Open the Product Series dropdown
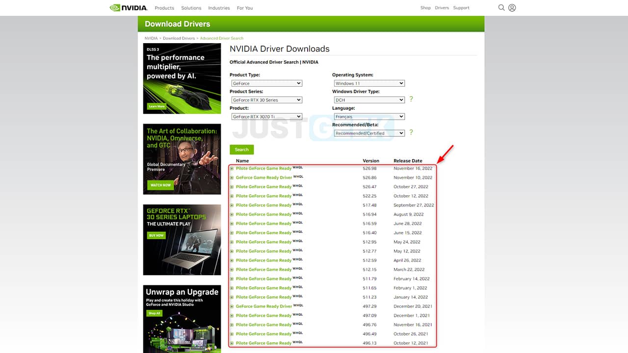 pyautogui.click(x=267, y=100)
